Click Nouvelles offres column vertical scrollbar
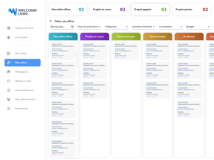 [77, 59]
